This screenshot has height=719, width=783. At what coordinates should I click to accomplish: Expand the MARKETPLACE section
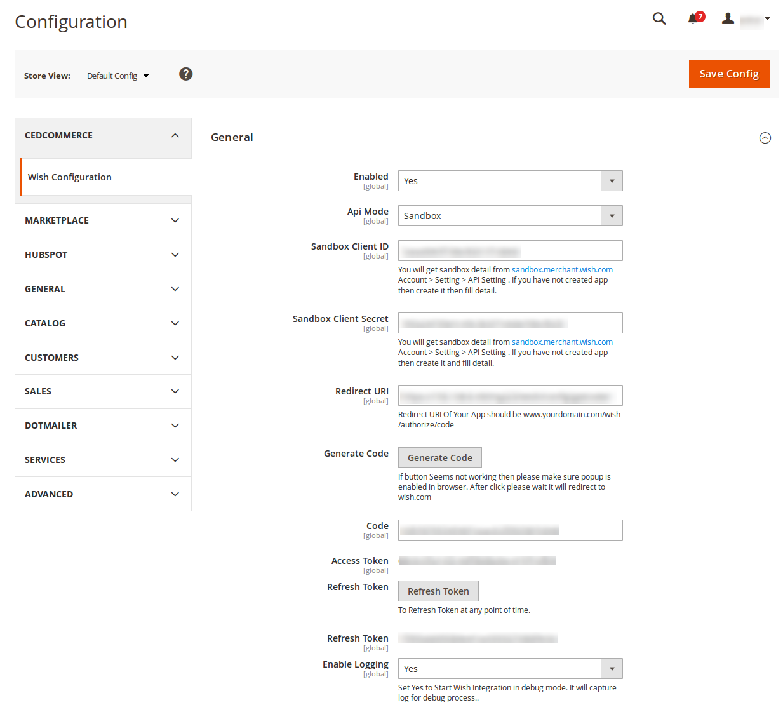pyautogui.click(x=103, y=220)
